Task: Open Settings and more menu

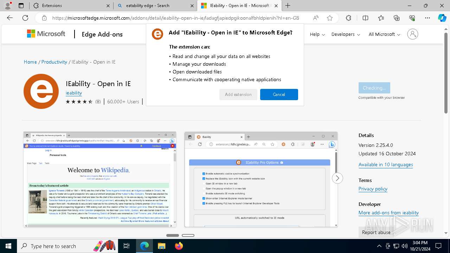Action: pos(427,18)
